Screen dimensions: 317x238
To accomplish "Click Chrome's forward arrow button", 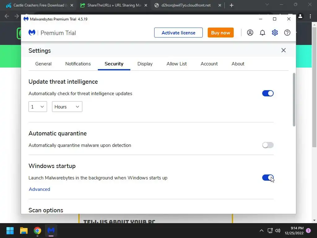I will click(x=17, y=16).
